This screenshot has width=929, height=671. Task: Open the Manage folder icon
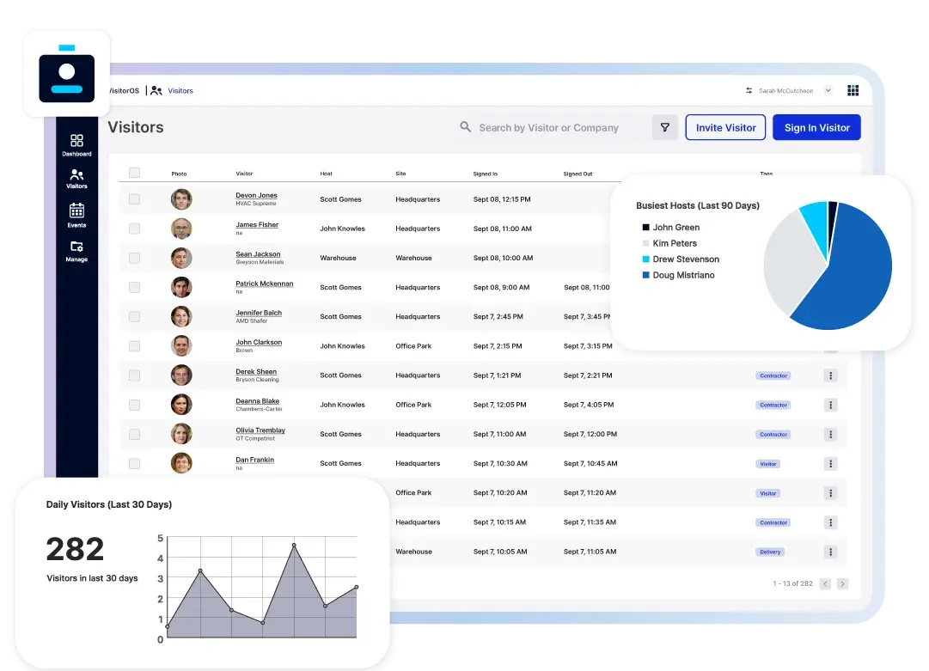tap(76, 247)
